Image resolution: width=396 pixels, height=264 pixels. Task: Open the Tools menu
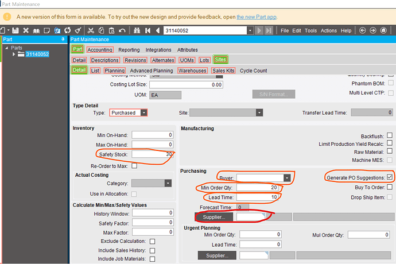pos(310,30)
